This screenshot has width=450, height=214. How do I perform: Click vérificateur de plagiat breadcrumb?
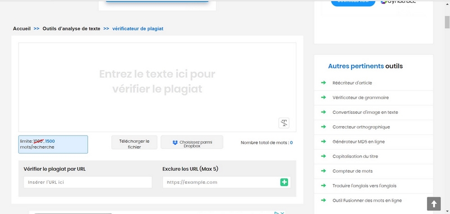[138, 29]
